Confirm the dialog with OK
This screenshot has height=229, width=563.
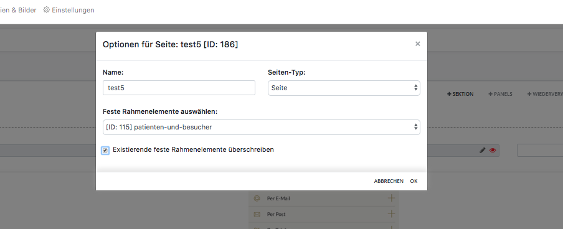pos(414,181)
